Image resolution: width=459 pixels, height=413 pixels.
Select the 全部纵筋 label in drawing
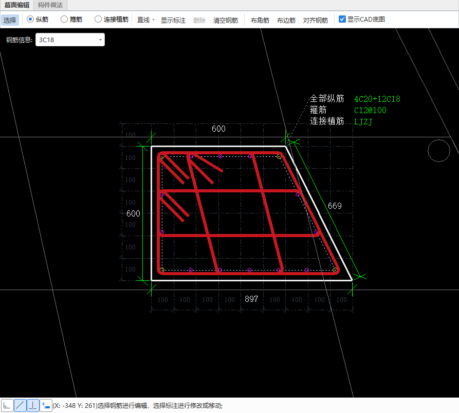click(x=327, y=98)
